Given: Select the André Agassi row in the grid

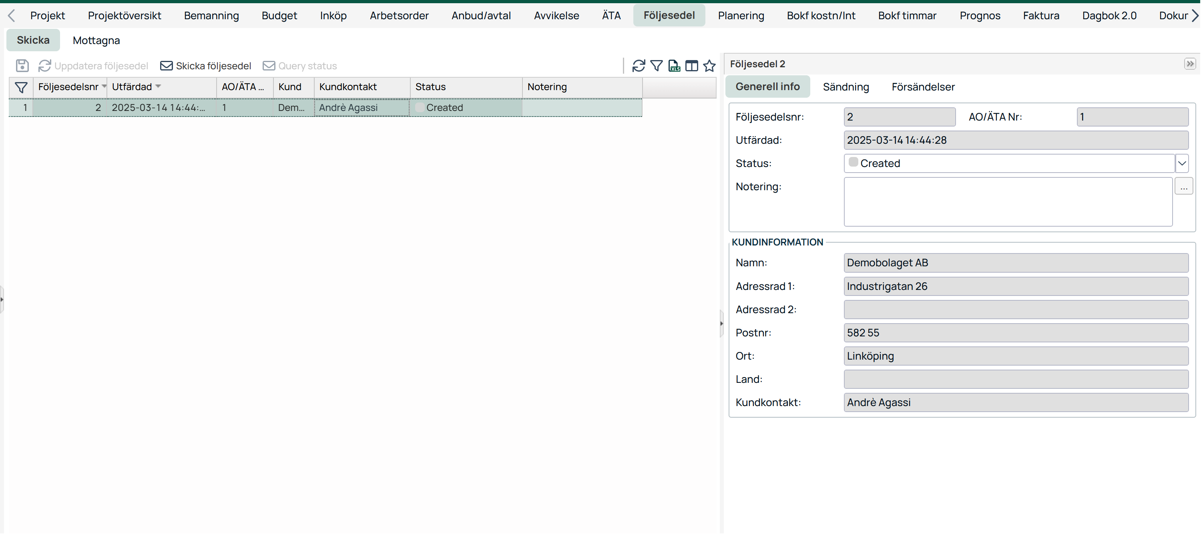Looking at the screenshot, I should pyautogui.click(x=348, y=108).
